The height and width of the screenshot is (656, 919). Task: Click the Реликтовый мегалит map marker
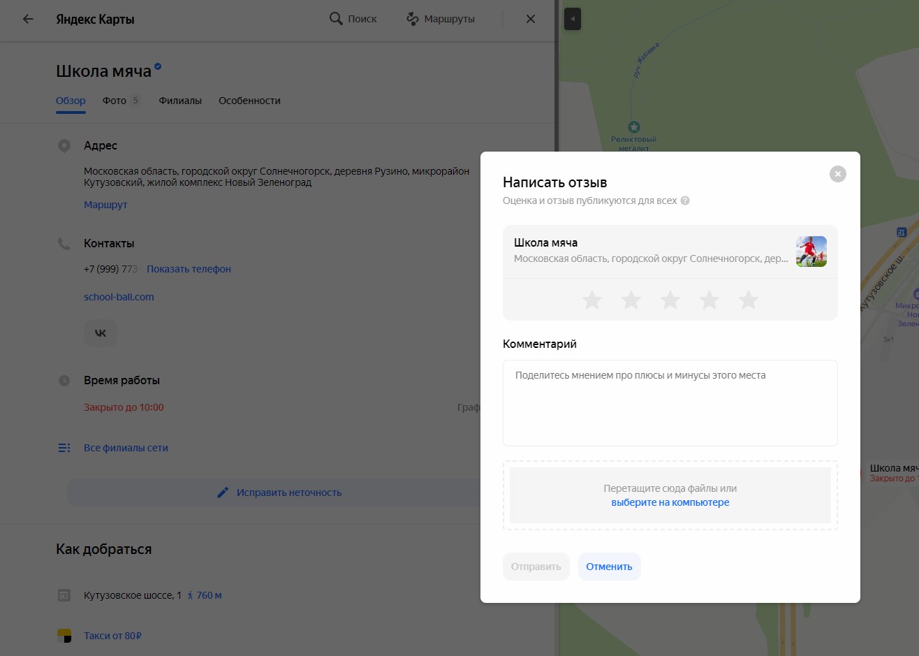pyautogui.click(x=634, y=127)
